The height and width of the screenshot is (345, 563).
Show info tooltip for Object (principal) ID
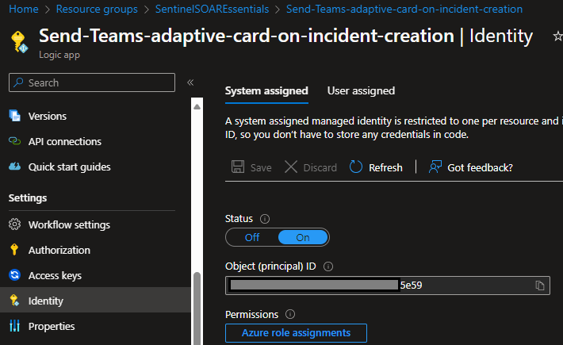pyautogui.click(x=328, y=266)
